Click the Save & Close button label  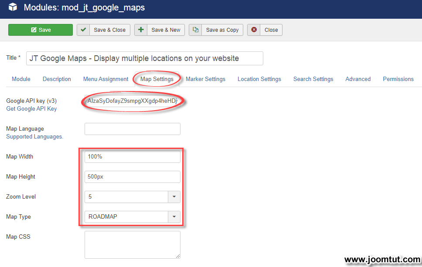coord(109,30)
